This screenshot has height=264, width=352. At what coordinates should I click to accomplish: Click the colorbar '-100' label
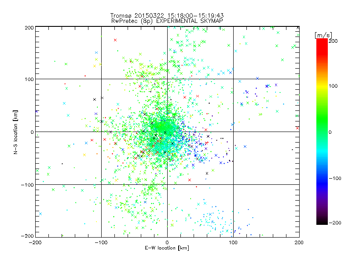click(x=335, y=178)
